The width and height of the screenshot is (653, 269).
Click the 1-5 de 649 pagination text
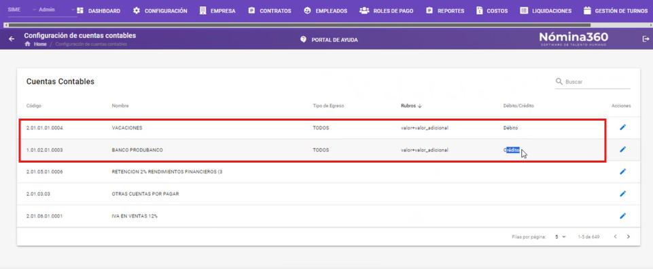coord(588,236)
